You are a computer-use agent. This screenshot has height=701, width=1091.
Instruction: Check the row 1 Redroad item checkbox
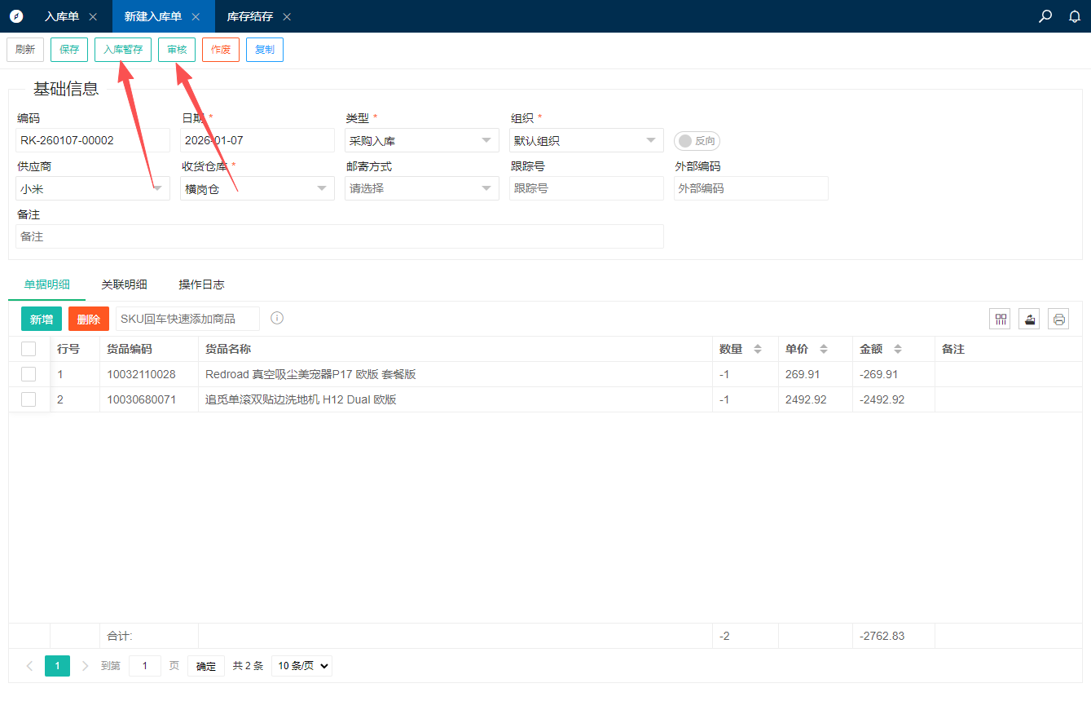click(x=29, y=374)
